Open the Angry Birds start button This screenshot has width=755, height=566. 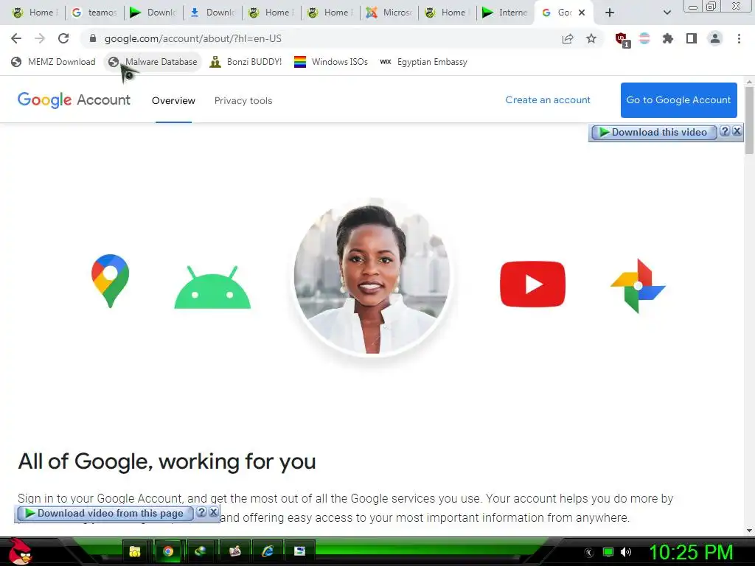20,551
